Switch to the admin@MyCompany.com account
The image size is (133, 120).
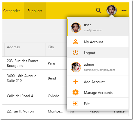tap(98, 67)
